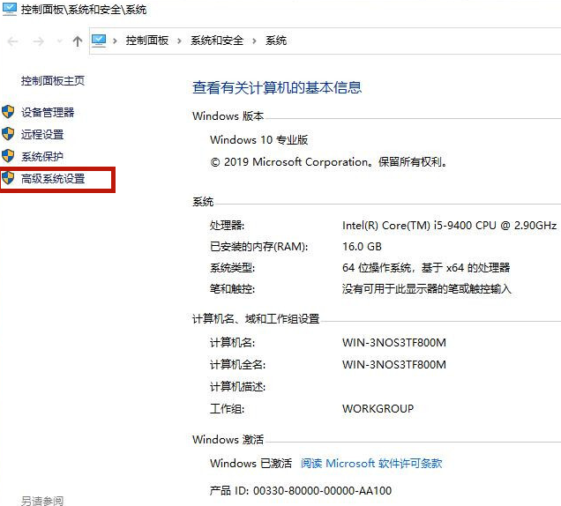
Task: Expand the chevron before 系统和安全 breadcrumb
Action: pyautogui.click(x=179, y=41)
